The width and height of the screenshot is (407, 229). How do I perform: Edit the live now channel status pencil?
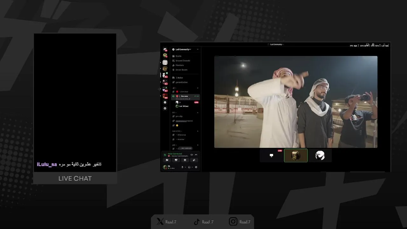tap(190, 99)
